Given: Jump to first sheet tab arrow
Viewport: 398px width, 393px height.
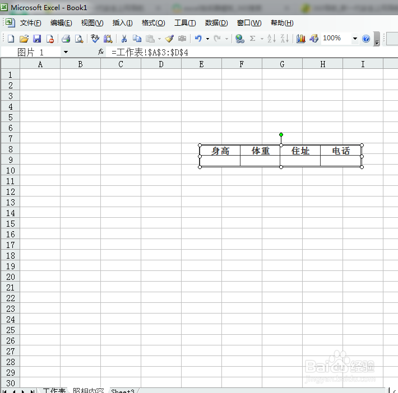Looking at the screenshot, I should [x=5, y=391].
